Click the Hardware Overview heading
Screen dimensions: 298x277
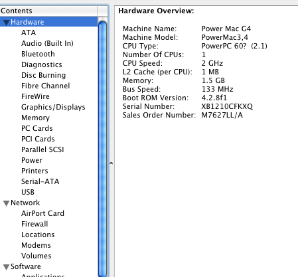tap(156, 11)
